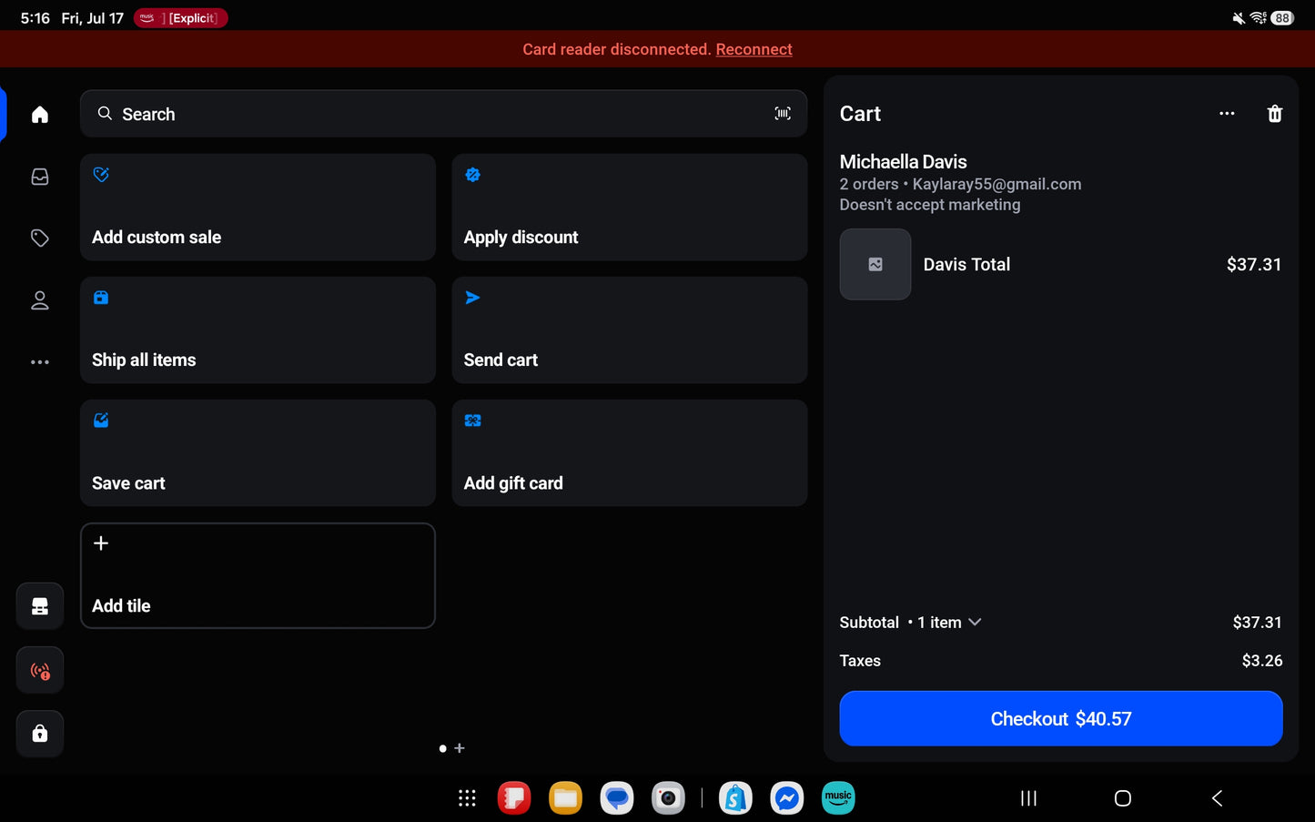Open the Orders inbox icon in sidebar
The width and height of the screenshot is (1315, 822).
(40, 177)
